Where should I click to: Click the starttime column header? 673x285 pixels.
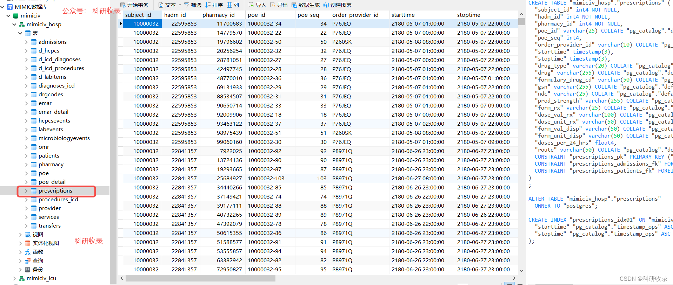422,15
